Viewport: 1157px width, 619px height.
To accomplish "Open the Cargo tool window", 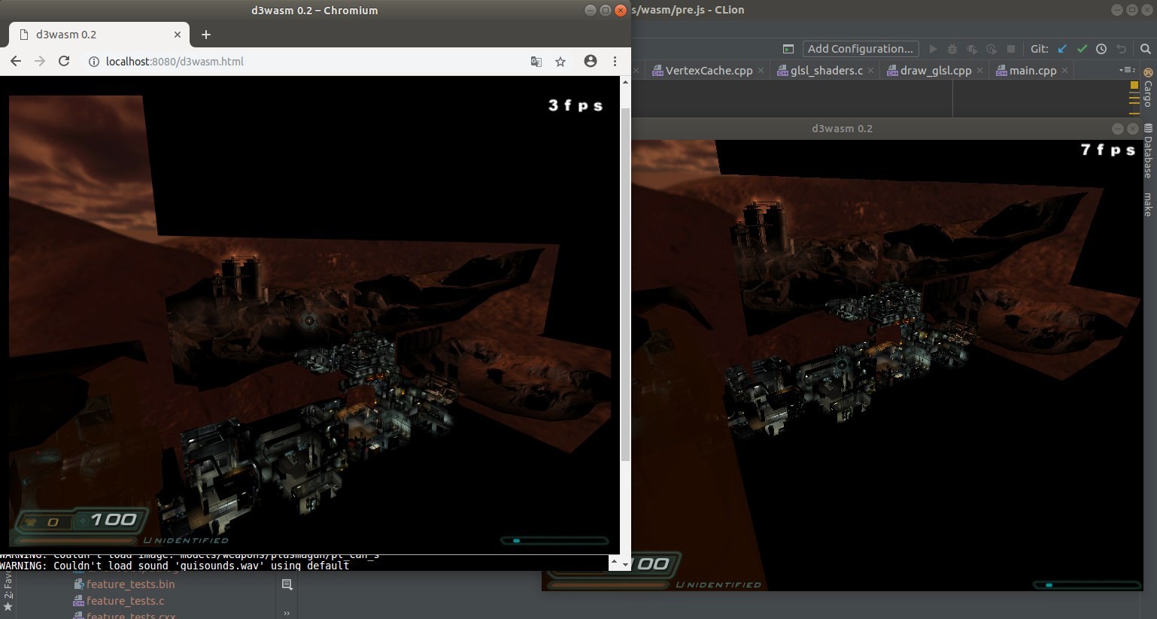I will pos(1148,88).
